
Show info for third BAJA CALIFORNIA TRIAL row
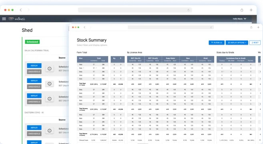tap(50, 99)
